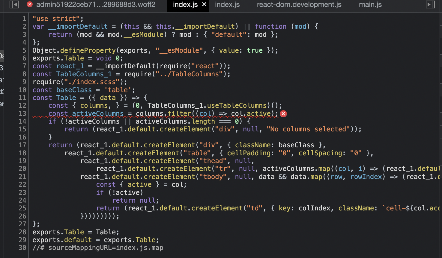
Task: Click line number 17 in the gutter
Action: pyautogui.click(x=22, y=145)
